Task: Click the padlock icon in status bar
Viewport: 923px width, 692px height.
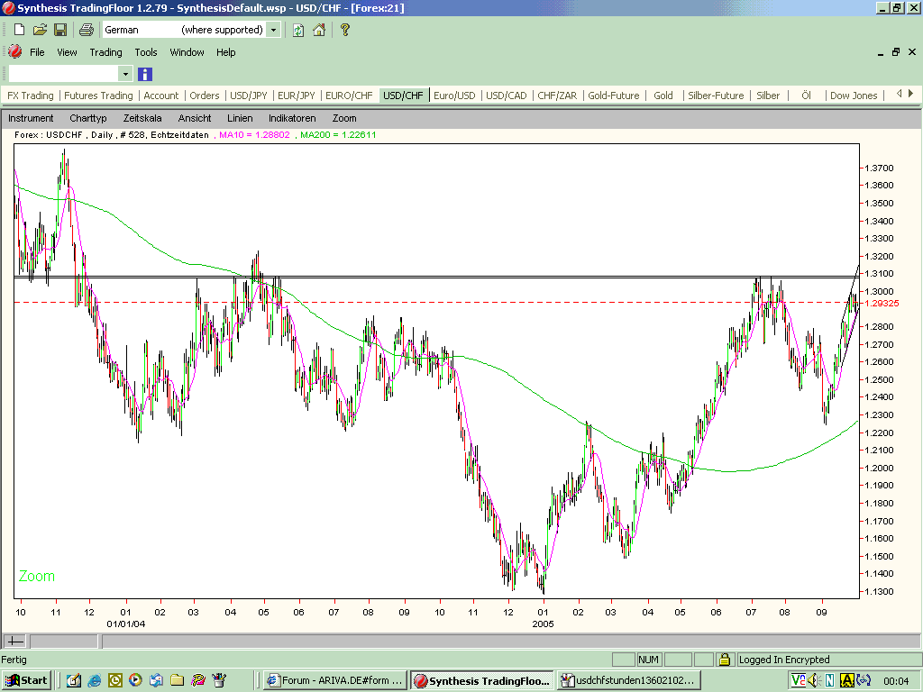Action: [724, 659]
